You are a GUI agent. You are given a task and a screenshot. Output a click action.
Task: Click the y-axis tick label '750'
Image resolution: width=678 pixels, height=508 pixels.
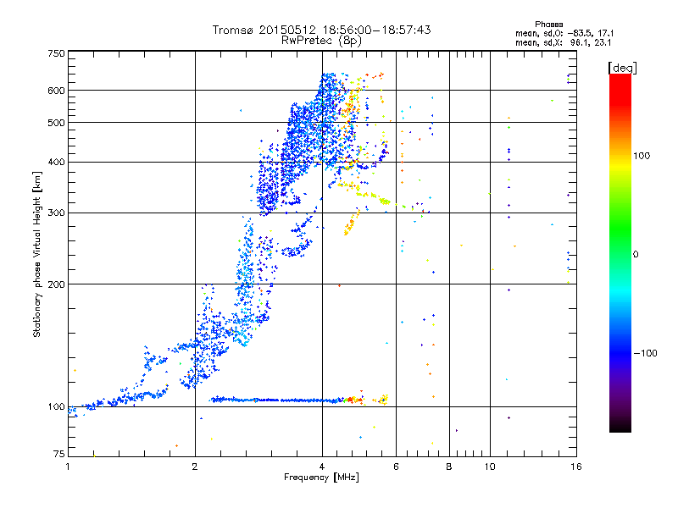pyautogui.click(x=56, y=53)
